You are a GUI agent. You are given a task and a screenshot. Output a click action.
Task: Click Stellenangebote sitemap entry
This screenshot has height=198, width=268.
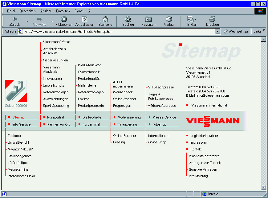coord(19,156)
